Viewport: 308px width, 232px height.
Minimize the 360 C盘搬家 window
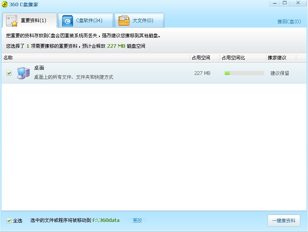coord(275,3)
